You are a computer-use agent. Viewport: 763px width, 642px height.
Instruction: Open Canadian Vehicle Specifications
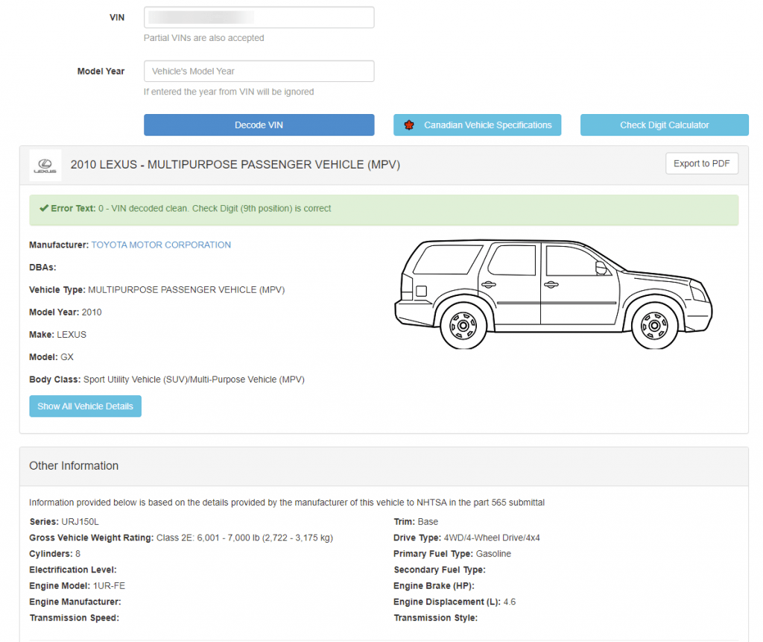click(x=478, y=125)
